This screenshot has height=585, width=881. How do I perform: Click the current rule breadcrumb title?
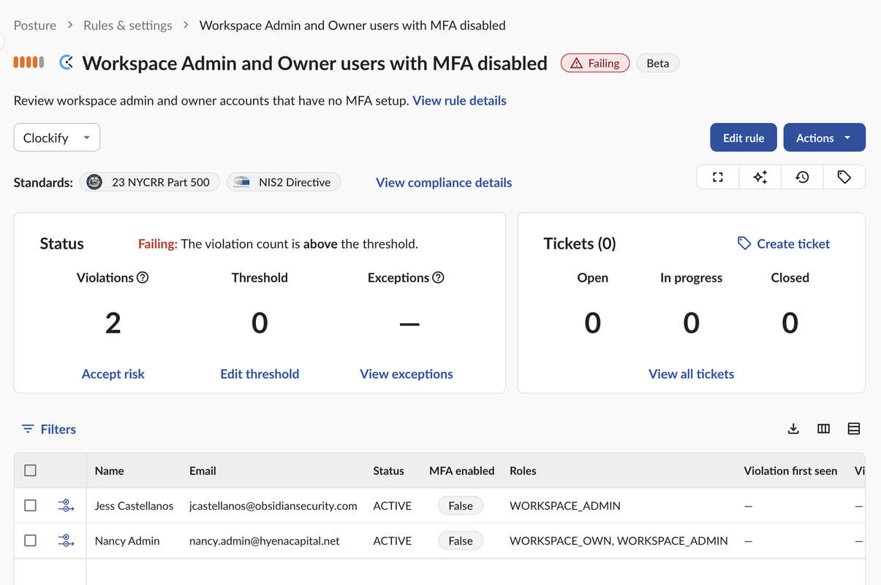pos(352,26)
